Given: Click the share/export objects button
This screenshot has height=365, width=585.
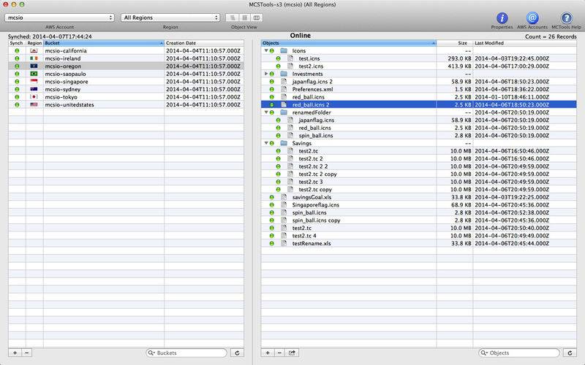Looking at the screenshot, I should (292, 353).
